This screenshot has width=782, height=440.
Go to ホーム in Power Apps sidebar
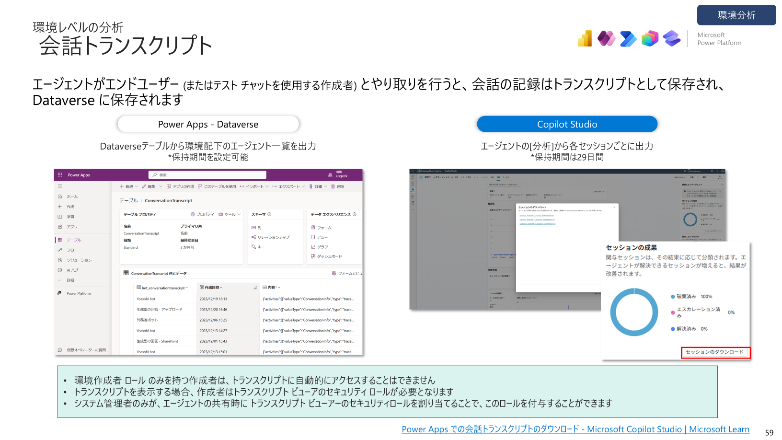tap(68, 197)
